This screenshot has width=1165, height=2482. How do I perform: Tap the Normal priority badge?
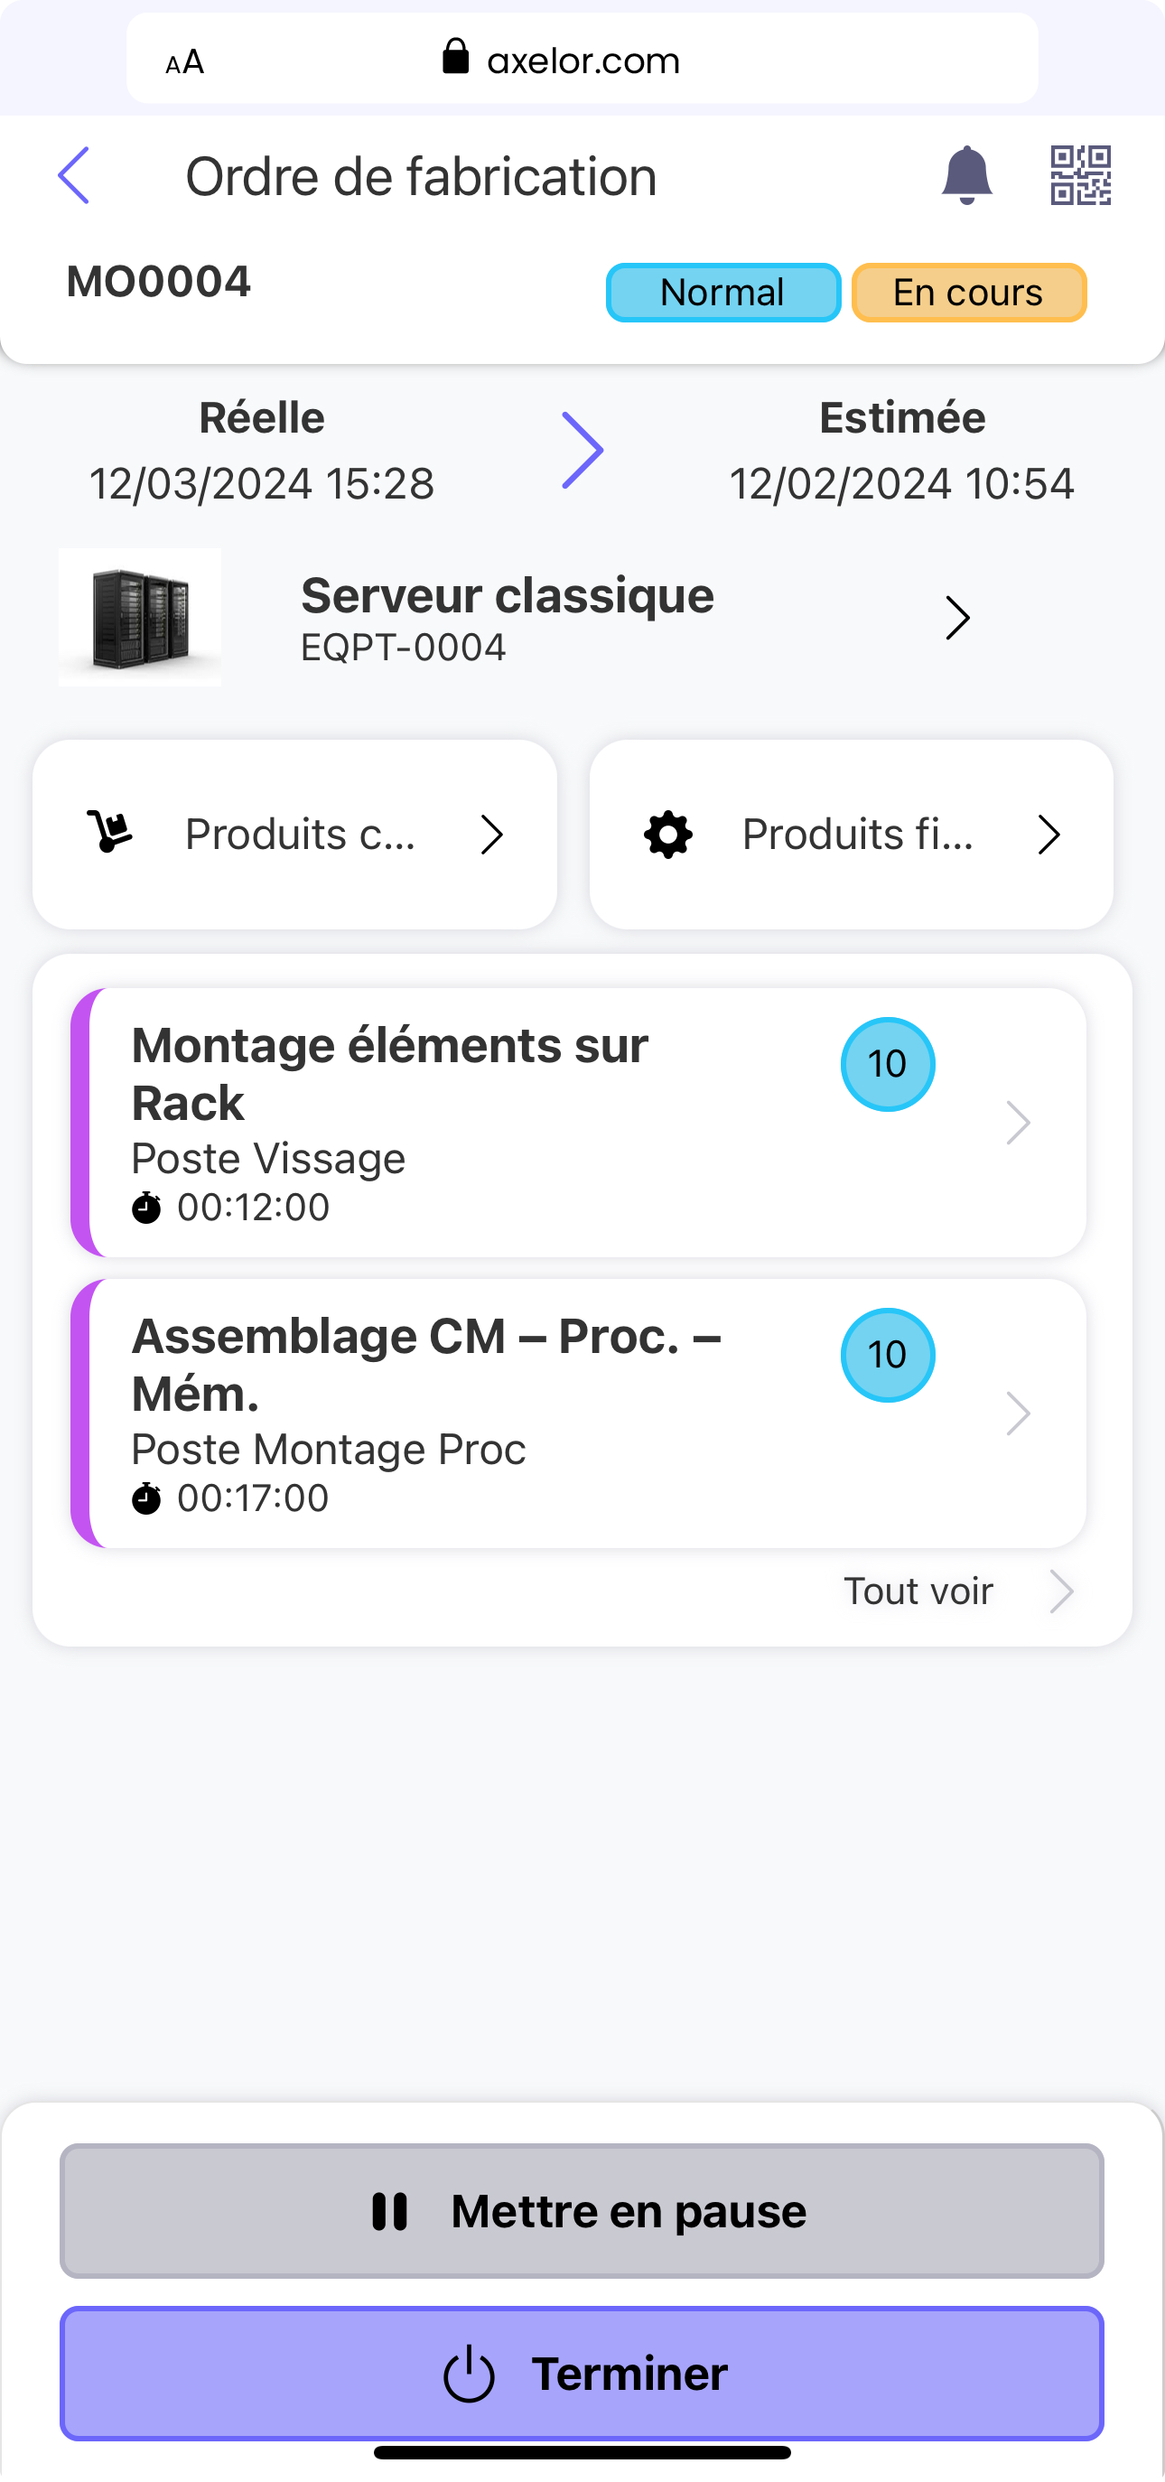tap(722, 293)
